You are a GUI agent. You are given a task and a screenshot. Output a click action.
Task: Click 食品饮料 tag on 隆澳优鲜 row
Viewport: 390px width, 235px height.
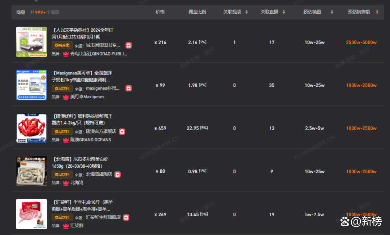(x=62, y=131)
